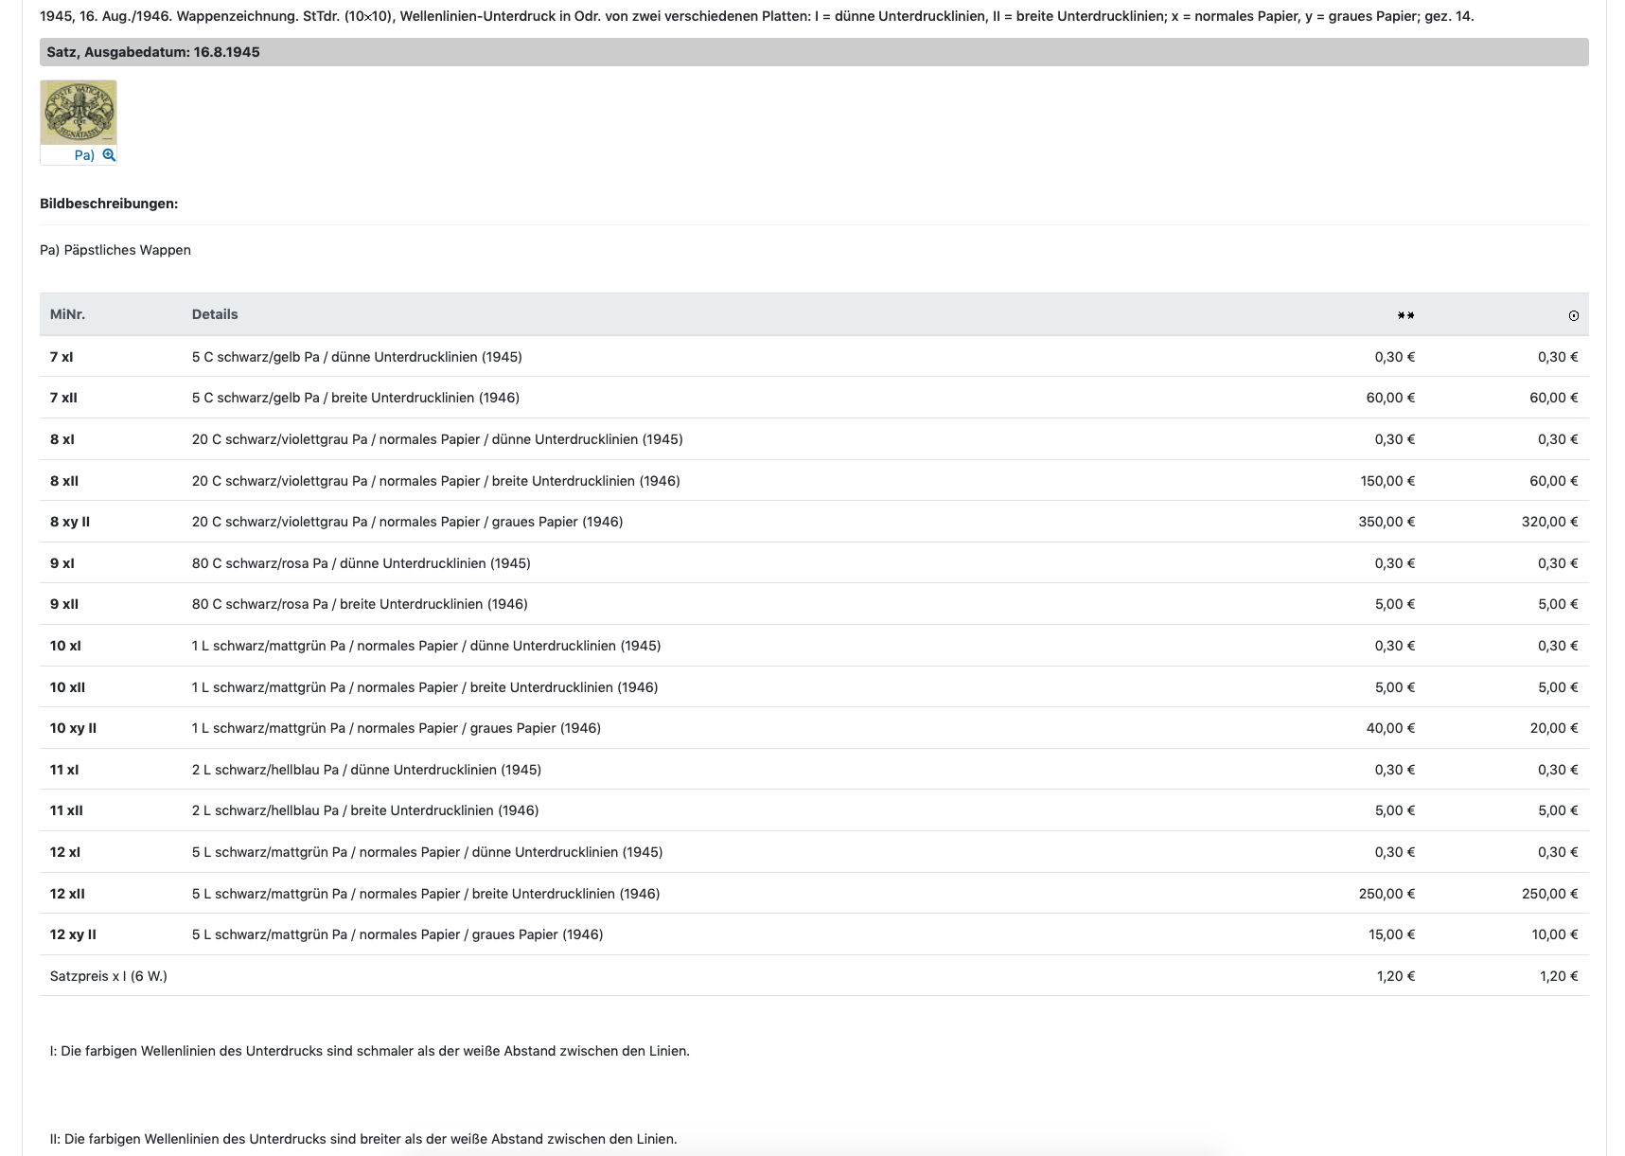
Task: Click the Satzpreis x I (6 W.) label
Action: click(x=109, y=976)
